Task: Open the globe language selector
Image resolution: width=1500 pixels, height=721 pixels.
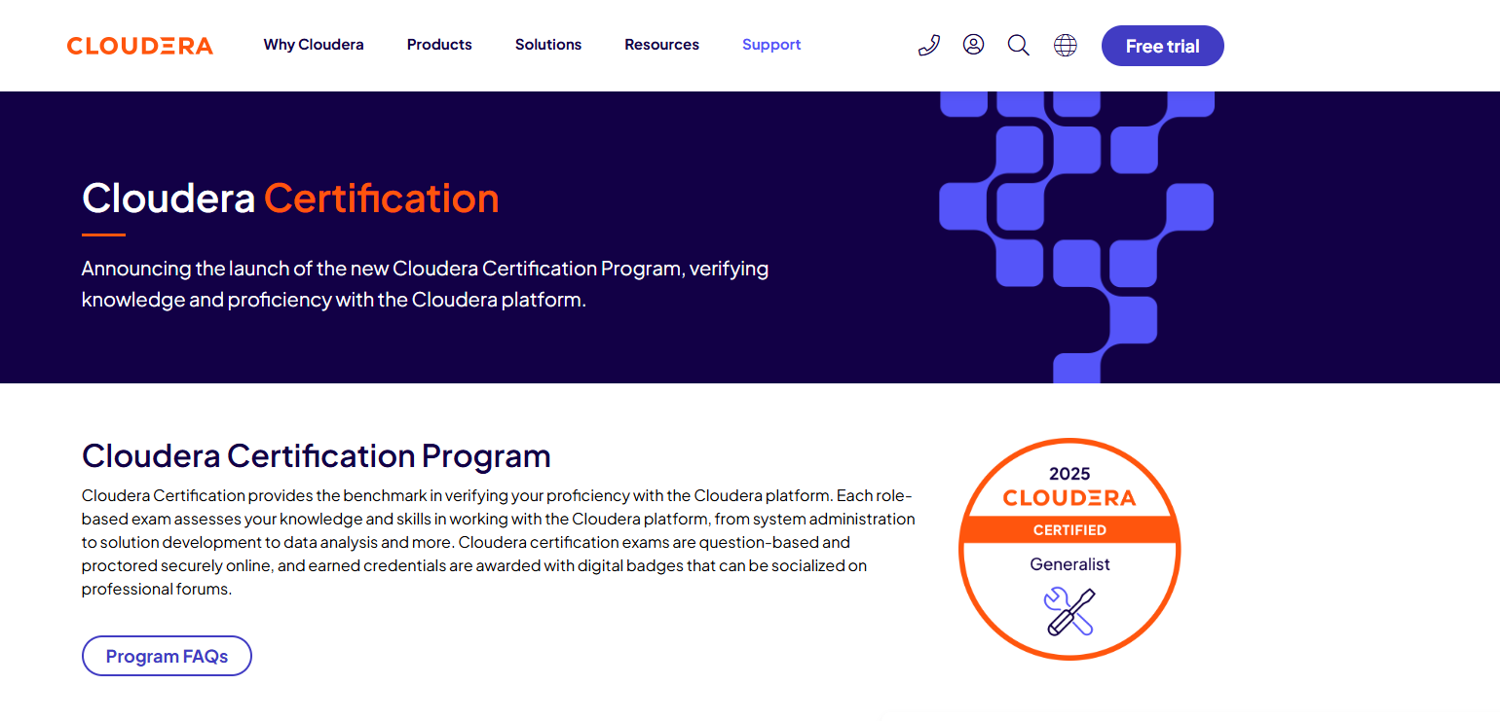Action: click(x=1066, y=45)
